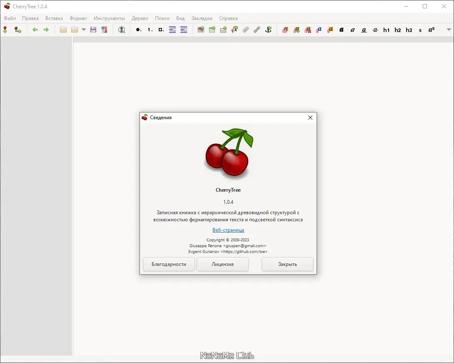
Task: Expand the recent documents dropdown arrow
Action: click(84, 30)
